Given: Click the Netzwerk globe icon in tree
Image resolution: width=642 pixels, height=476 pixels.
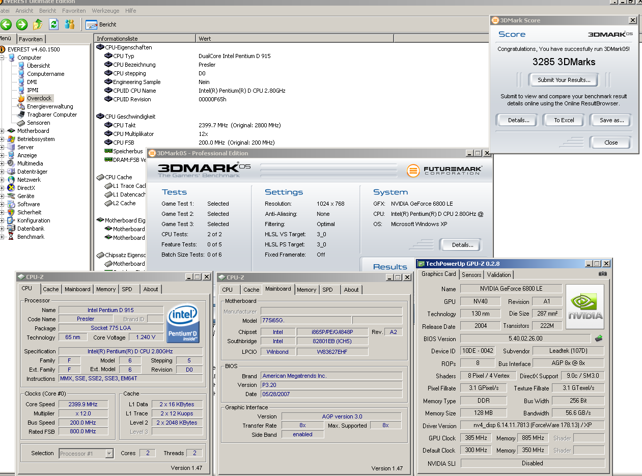Looking at the screenshot, I should (12, 180).
